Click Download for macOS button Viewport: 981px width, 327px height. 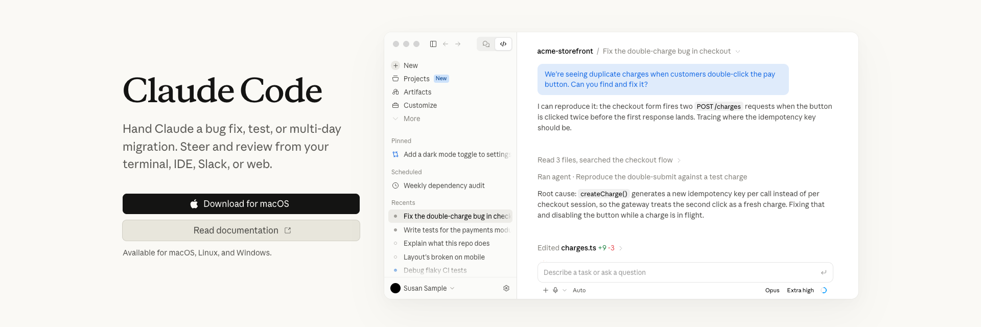pyautogui.click(x=241, y=204)
